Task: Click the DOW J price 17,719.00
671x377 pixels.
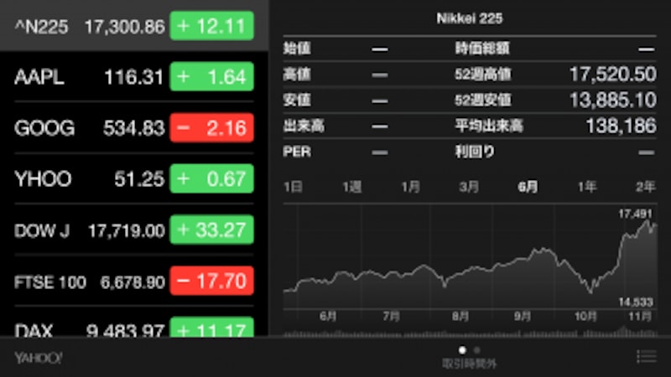Action: click(127, 231)
